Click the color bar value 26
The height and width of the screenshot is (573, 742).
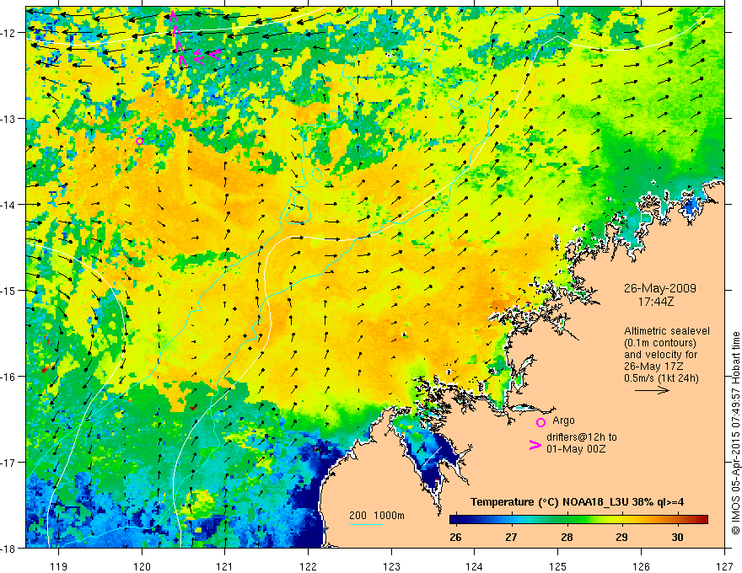coord(455,538)
